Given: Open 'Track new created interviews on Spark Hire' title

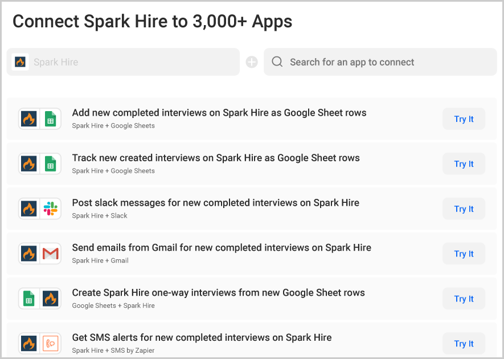Looking at the screenshot, I should 216,158.
